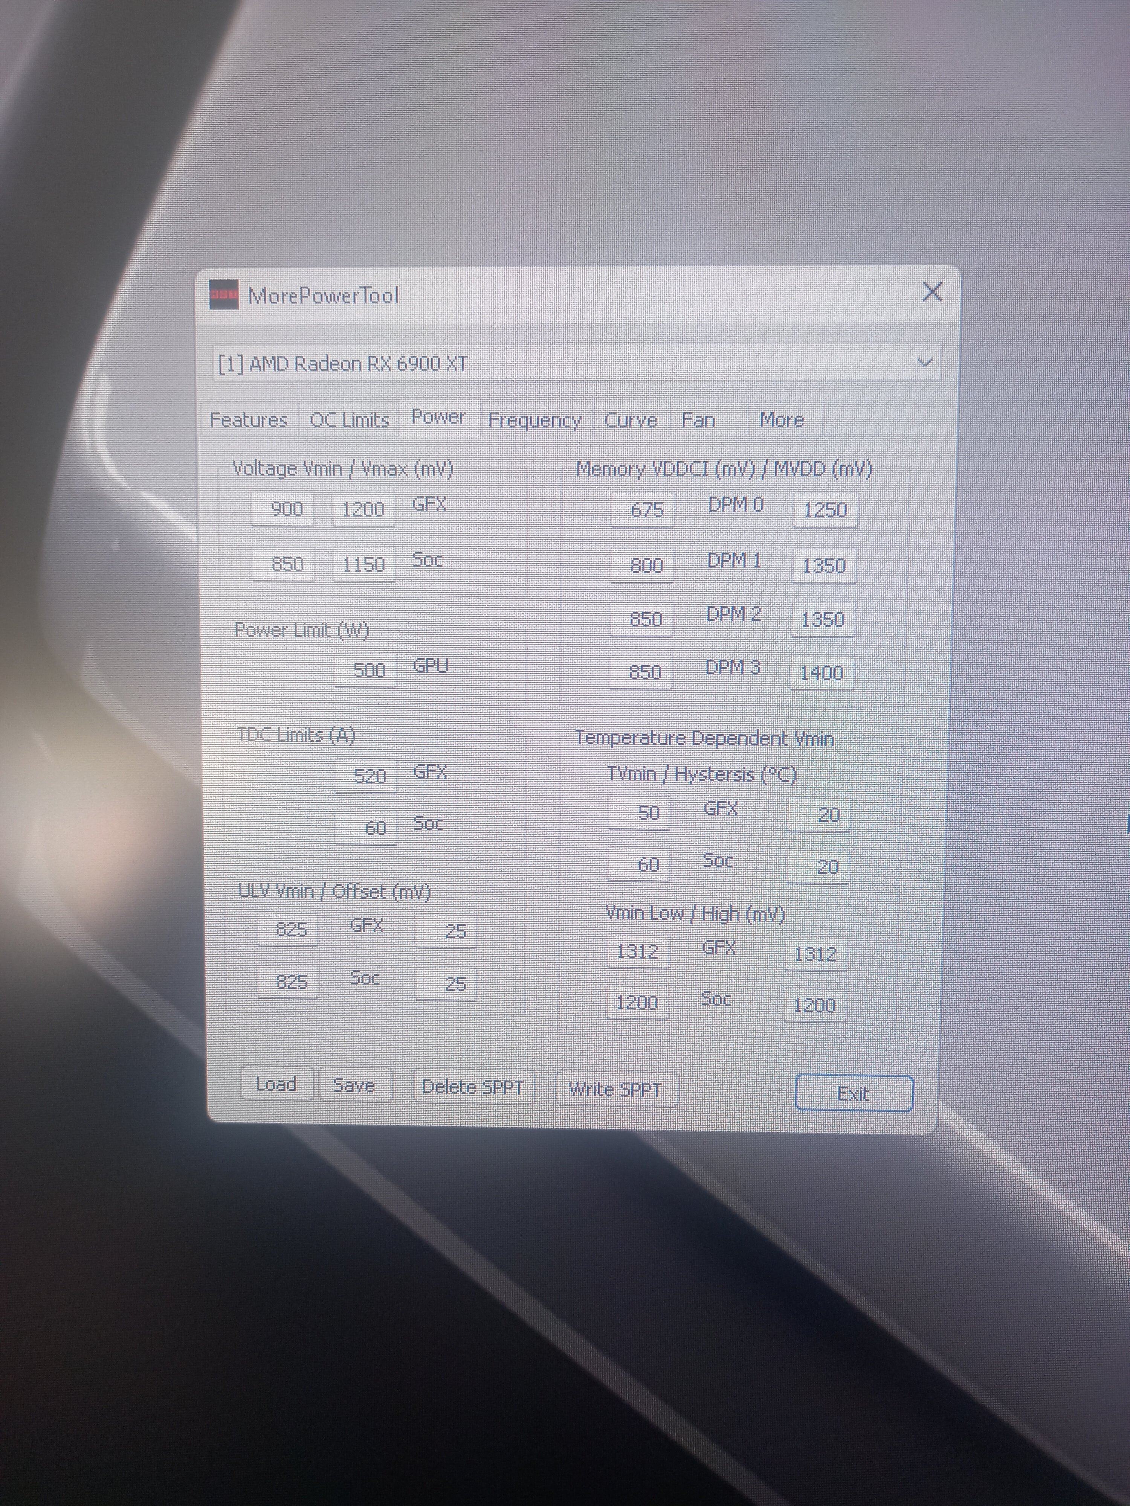Image resolution: width=1130 pixels, height=1506 pixels.
Task: Click ULV Vmin GFX field showing 825
Action: (287, 929)
